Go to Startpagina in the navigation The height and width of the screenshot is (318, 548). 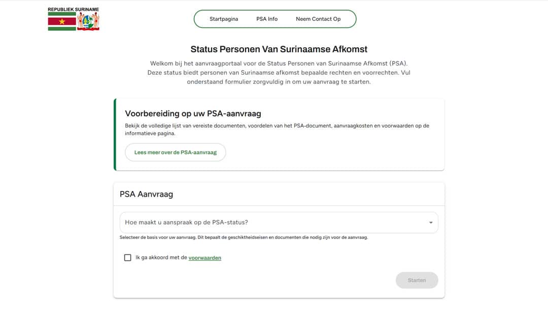(x=224, y=19)
